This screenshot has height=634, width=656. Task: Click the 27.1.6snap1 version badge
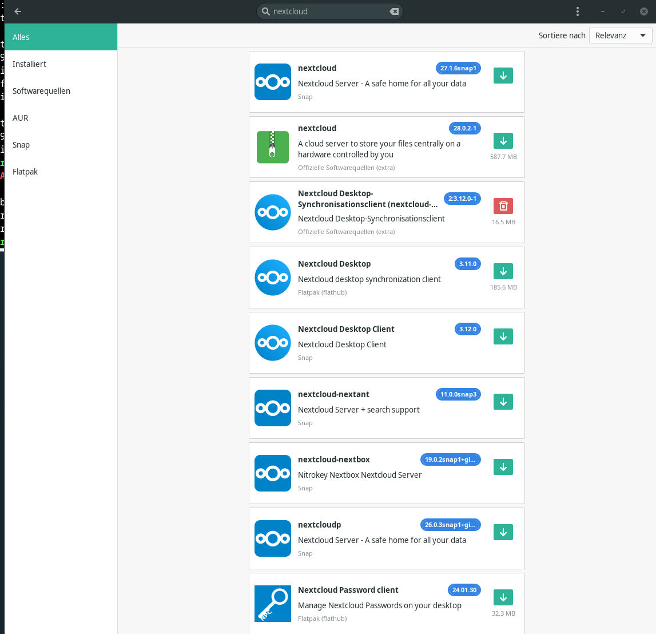(x=458, y=68)
